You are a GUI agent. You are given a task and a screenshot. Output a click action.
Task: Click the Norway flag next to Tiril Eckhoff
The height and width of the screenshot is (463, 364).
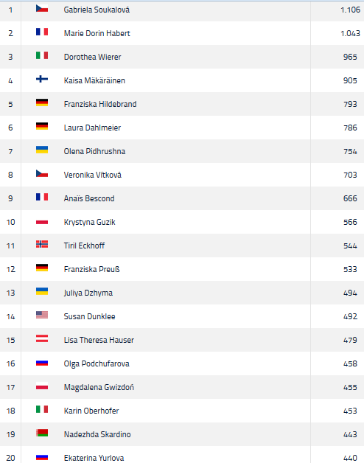[x=42, y=244]
